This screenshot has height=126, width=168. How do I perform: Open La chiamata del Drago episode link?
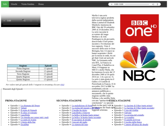(x=30, y=106)
